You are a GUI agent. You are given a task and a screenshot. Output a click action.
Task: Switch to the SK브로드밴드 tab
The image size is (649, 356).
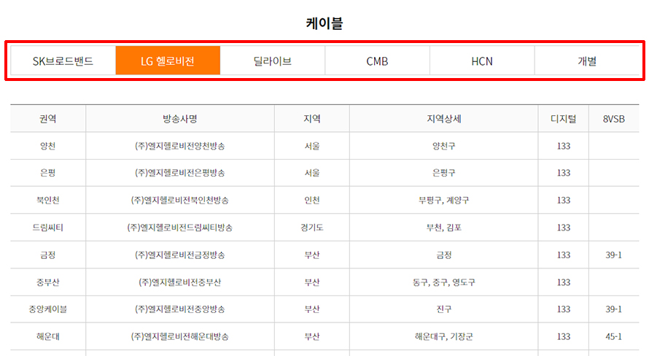coord(63,61)
